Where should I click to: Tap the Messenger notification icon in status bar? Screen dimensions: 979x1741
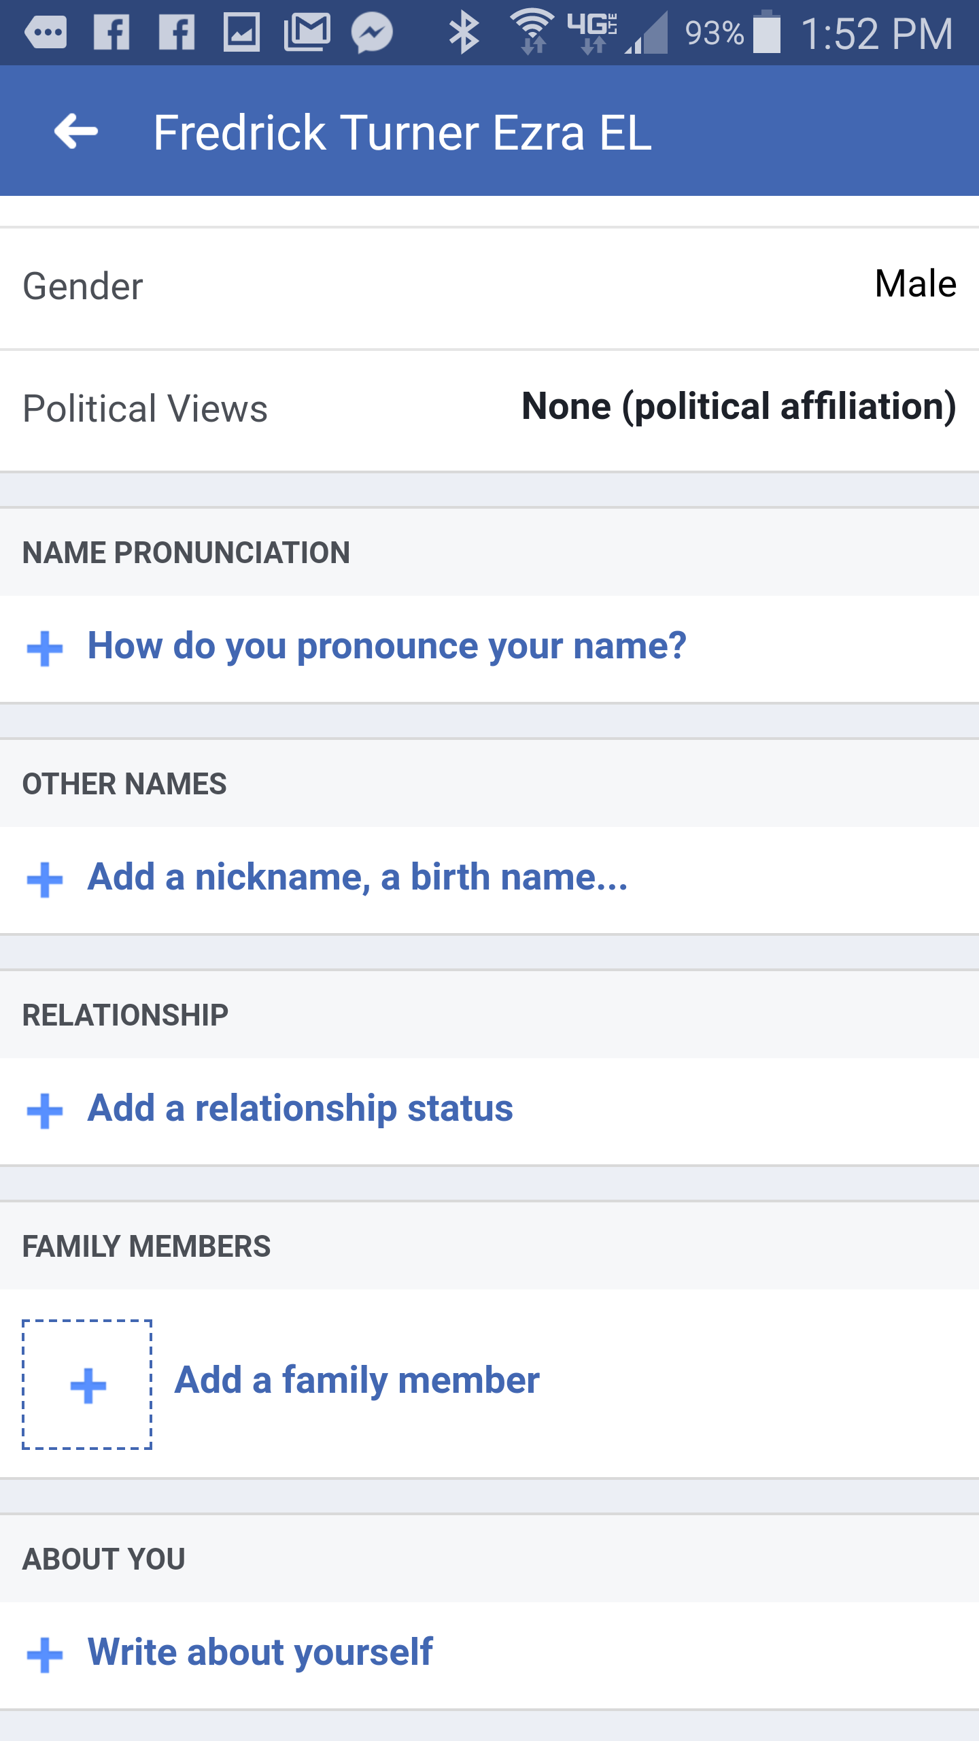[x=372, y=33]
